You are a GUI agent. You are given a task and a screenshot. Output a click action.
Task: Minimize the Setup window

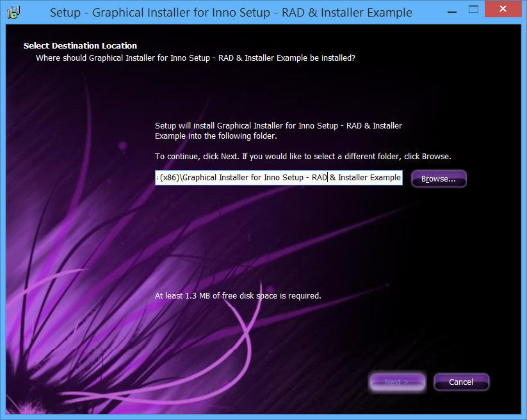[452, 12]
